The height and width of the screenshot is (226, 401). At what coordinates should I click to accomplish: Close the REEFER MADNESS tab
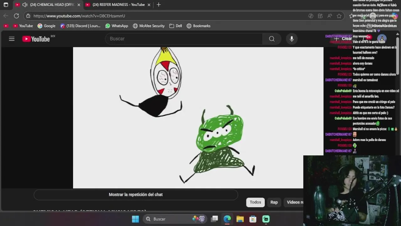coord(149,5)
